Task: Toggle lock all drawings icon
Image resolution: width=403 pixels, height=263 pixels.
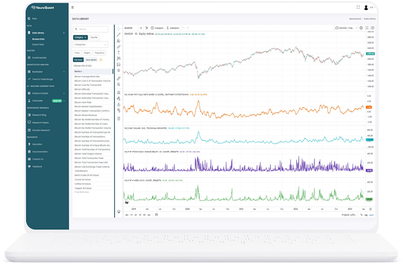Action: tap(119, 104)
